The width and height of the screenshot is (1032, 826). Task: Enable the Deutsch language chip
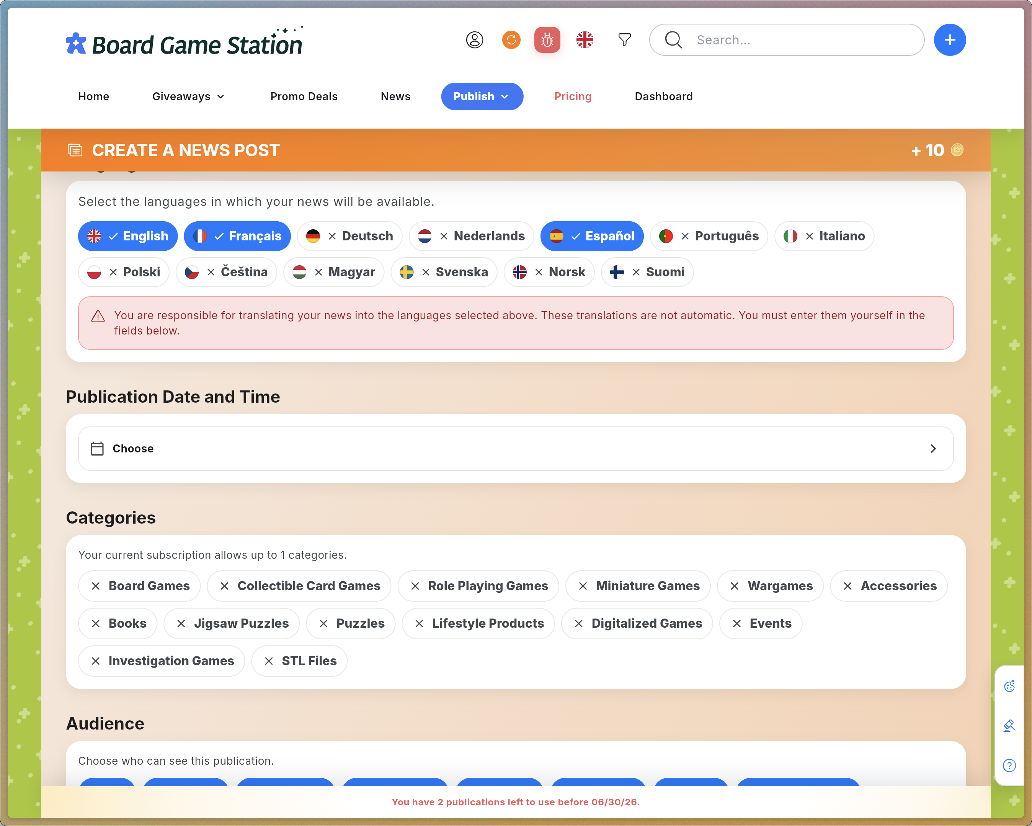pos(350,236)
